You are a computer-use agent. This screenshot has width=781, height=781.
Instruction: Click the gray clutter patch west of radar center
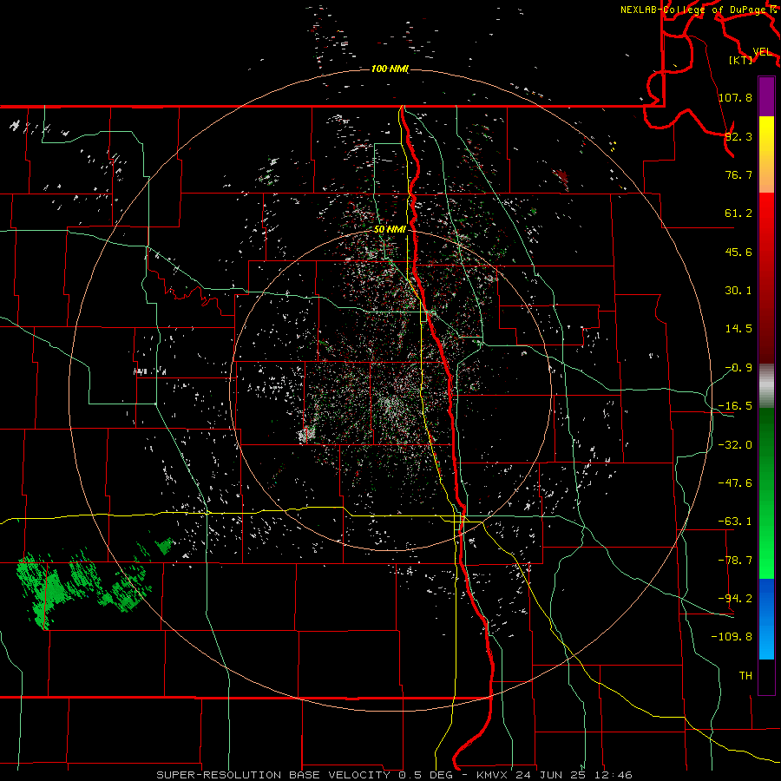(x=305, y=435)
